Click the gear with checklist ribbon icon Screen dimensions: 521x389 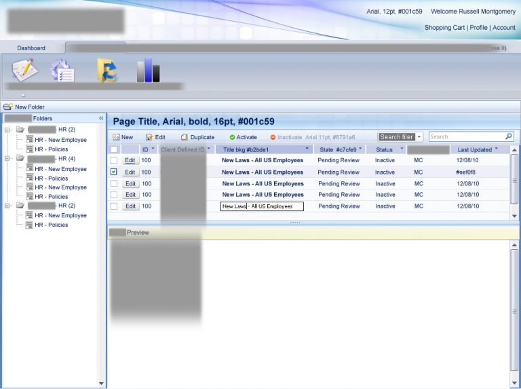click(x=63, y=70)
